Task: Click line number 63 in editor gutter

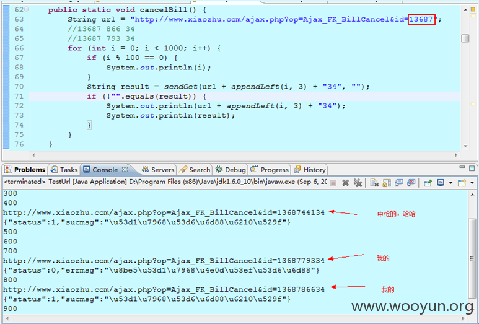Action: click(x=19, y=19)
